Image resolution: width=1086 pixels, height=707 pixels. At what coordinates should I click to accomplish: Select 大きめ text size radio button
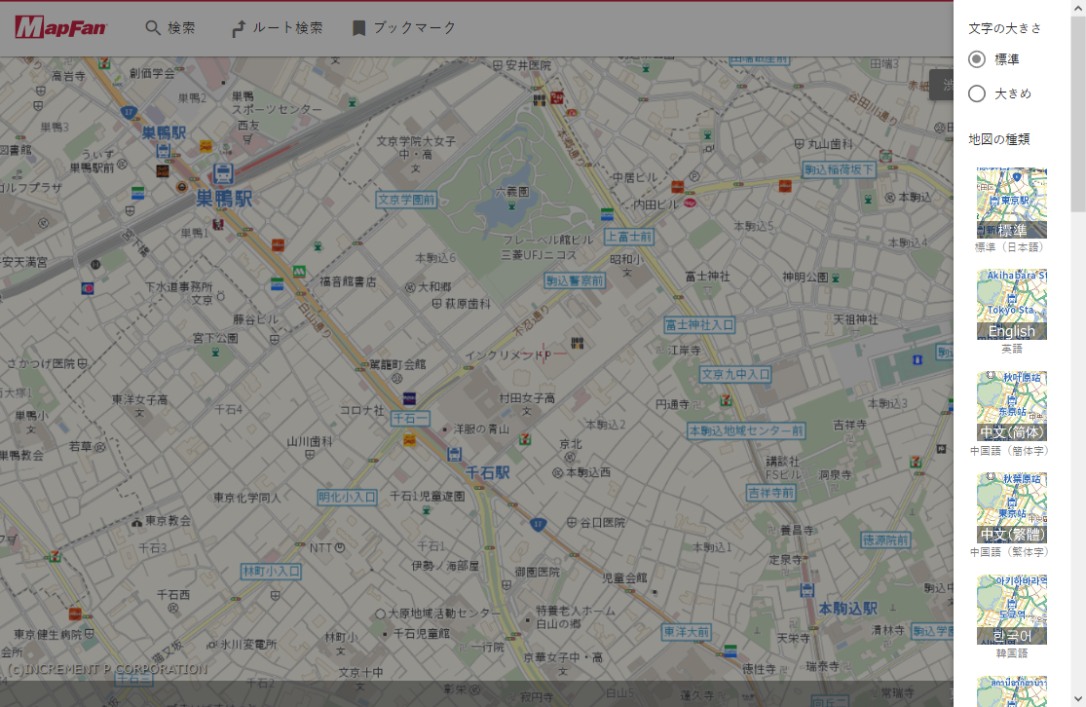pyautogui.click(x=977, y=93)
